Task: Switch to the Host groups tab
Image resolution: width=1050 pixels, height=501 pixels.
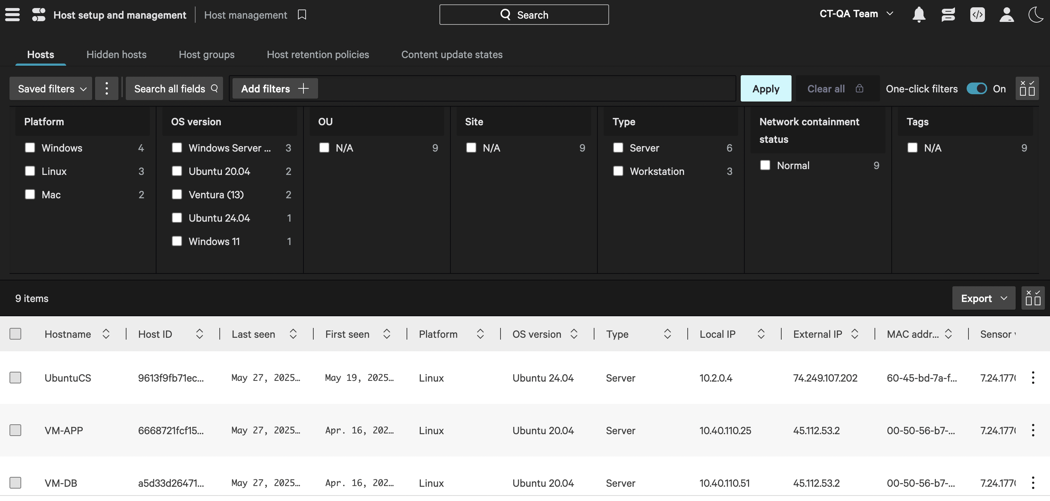Action: (x=206, y=54)
